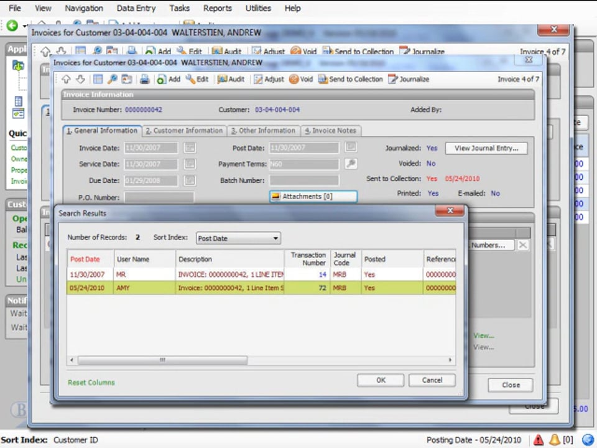Cancel the Search Results dialog
This screenshot has width=597, height=448.
[432, 380]
